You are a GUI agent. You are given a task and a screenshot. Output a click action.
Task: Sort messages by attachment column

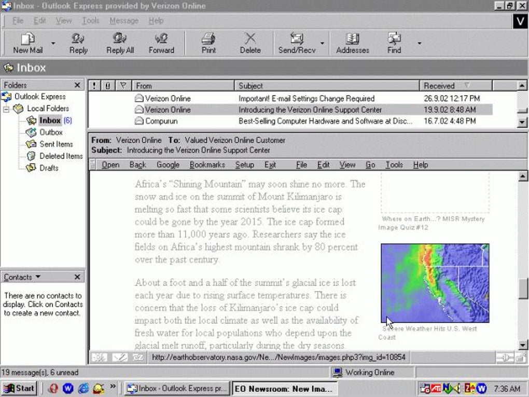[108, 86]
